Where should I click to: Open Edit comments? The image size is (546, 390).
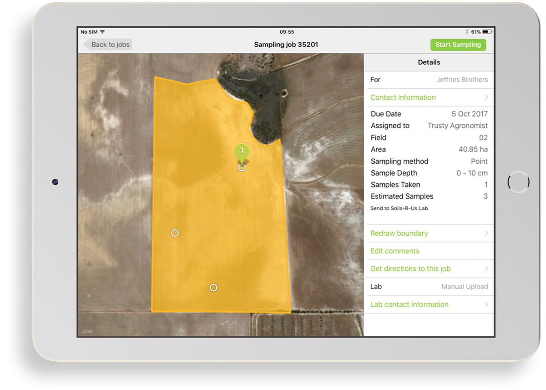pyautogui.click(x=429, y=251)
